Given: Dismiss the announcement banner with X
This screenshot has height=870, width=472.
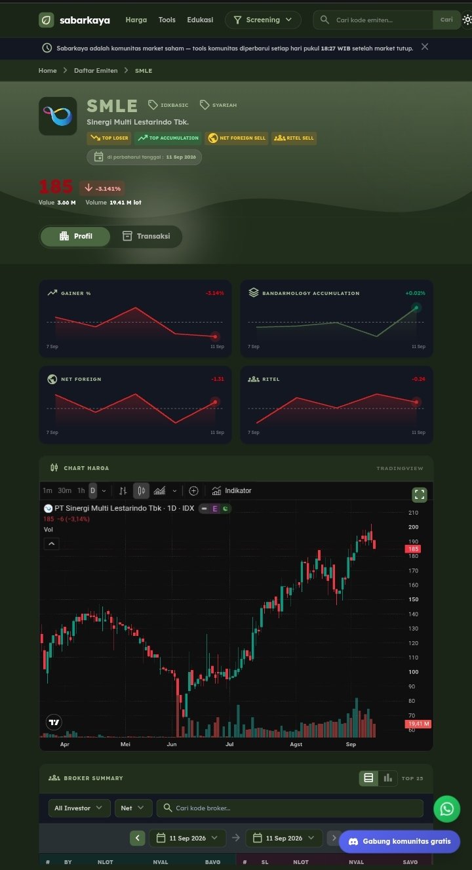Looking at the screenshot, I should 425,47.
